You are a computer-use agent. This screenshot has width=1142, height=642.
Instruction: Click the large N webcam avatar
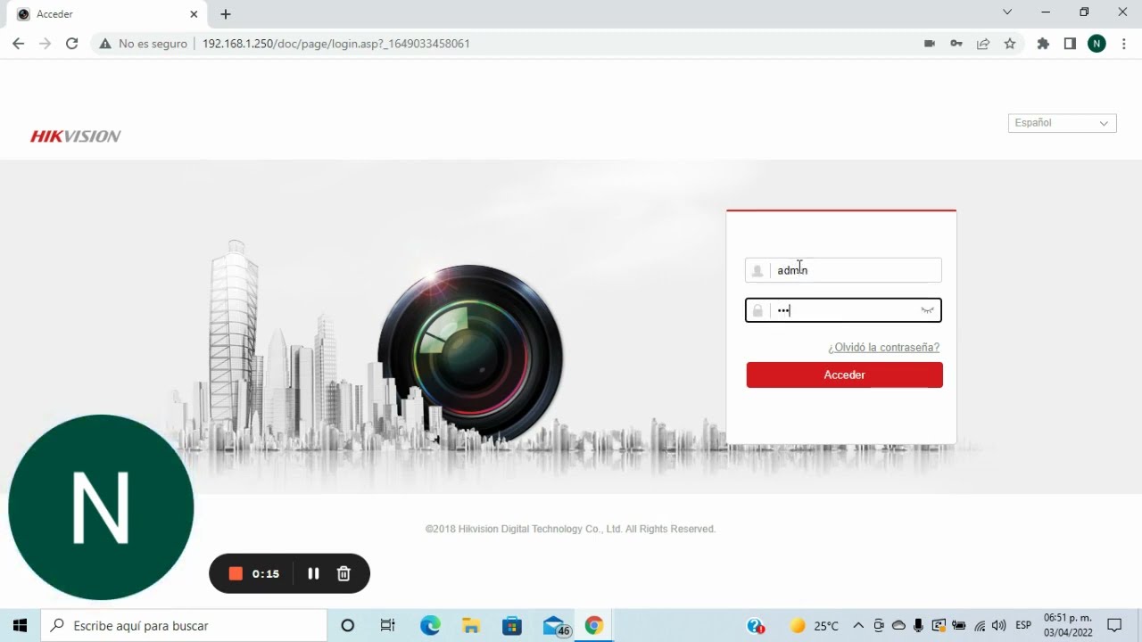(101, 507)
